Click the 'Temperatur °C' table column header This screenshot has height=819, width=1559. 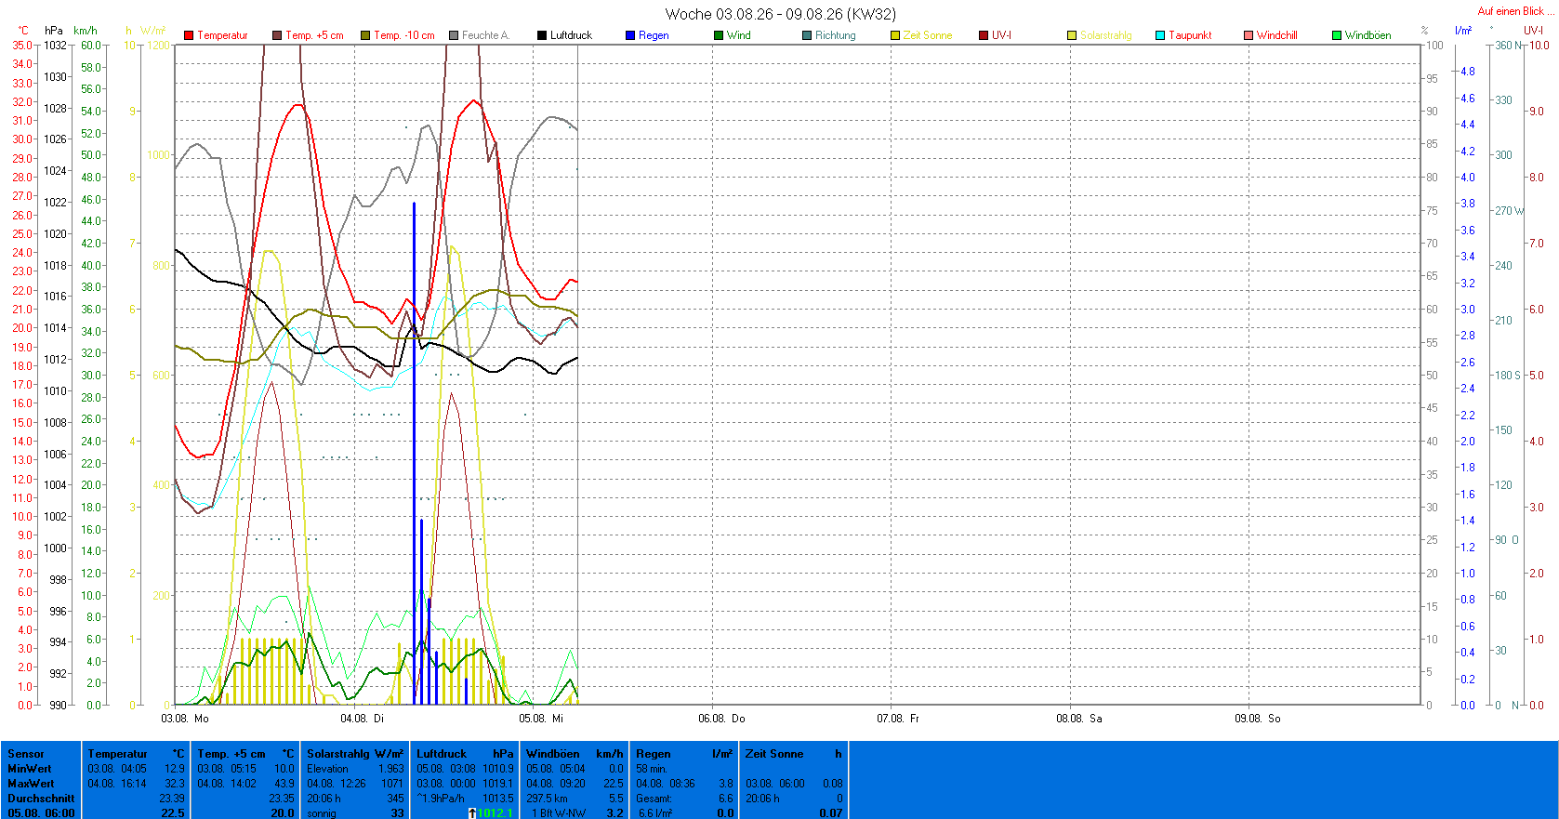click(x=136, y=754)
